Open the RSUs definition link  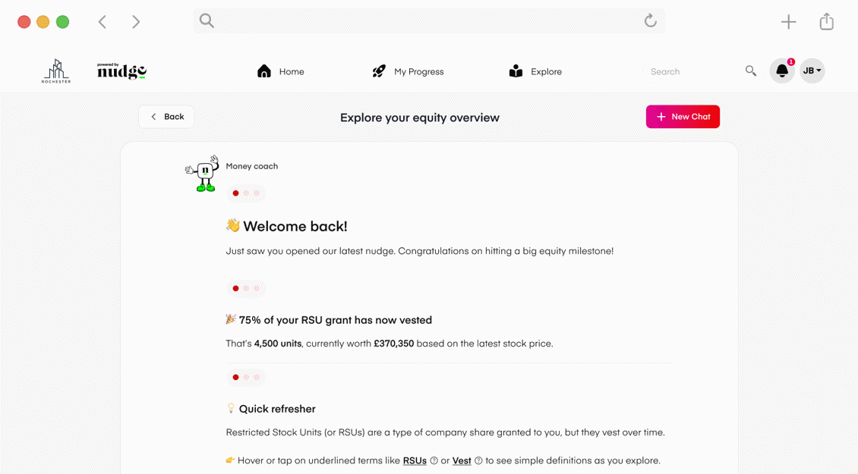click(x=415, y=460)
